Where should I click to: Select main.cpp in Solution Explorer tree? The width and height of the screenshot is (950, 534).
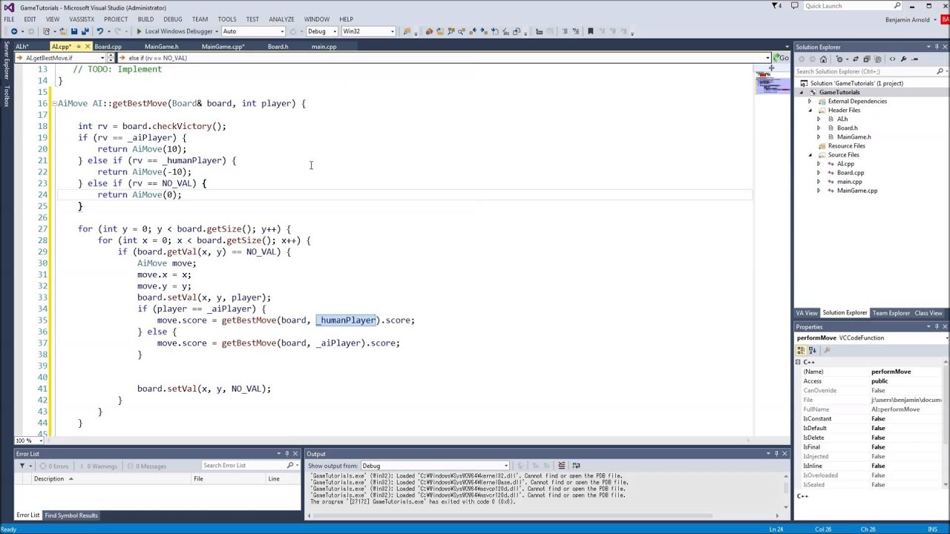pyautogui.click(x=849, y=182)
